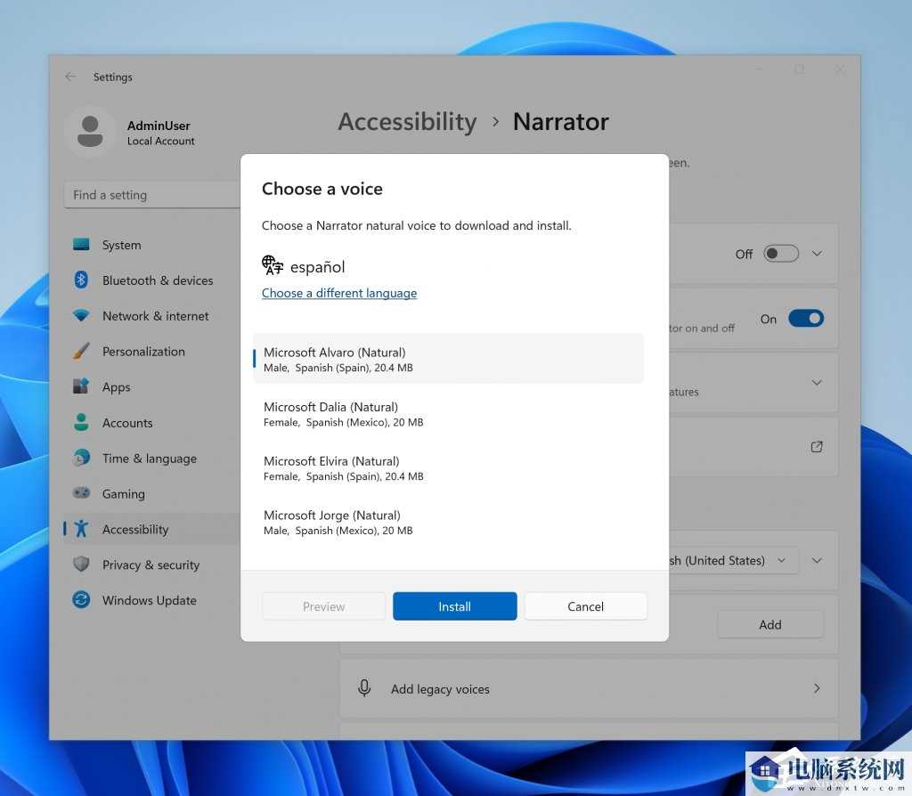This screenshot has height=796, width=912.
Task: Open System settings from the sidebar
Action: (x=121, y=245)
